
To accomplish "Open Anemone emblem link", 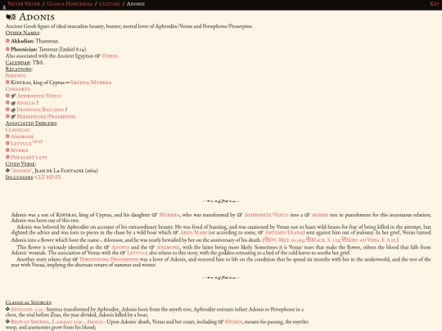I will (x=22, y=136).
